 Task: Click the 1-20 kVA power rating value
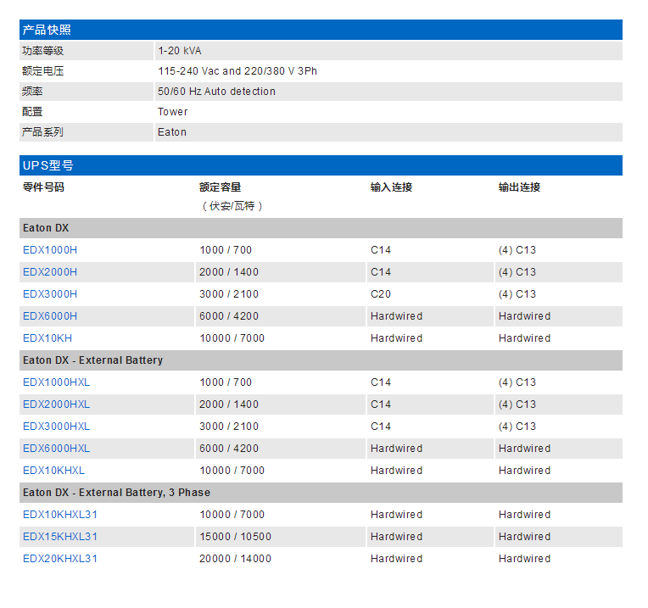(180, 51)
